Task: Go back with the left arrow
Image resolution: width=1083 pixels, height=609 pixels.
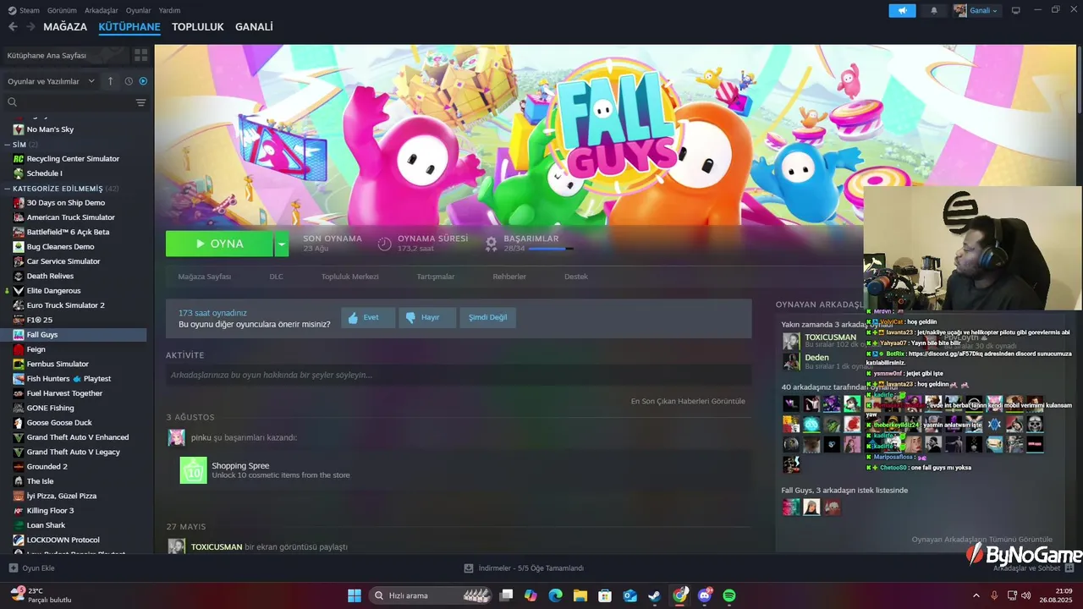Action: pyautogui.click(x=13, y=27)
